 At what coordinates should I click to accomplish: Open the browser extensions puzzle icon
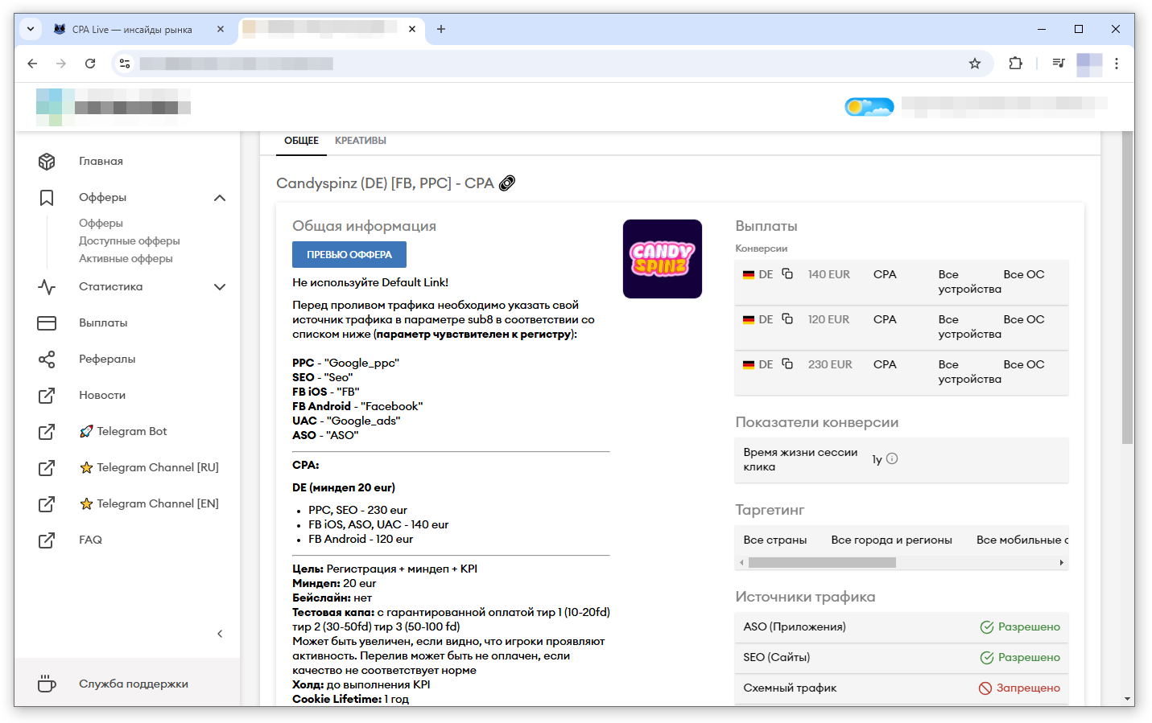[x=1016, y=64]
